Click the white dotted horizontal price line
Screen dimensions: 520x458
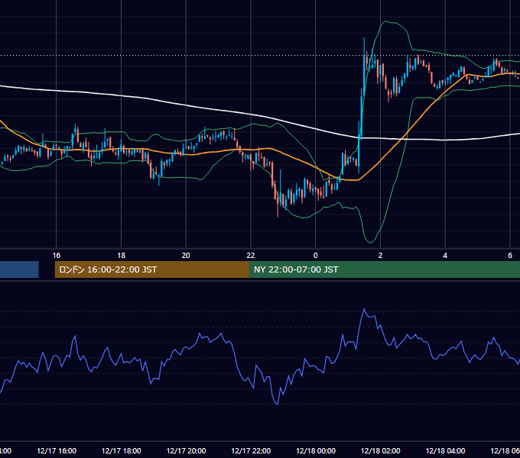[260, 56]
